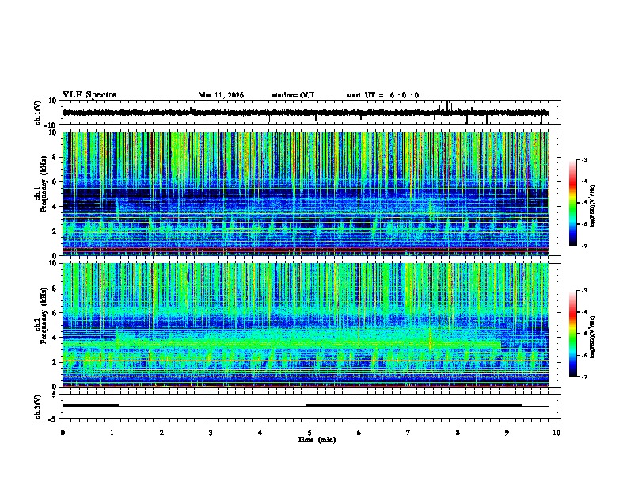Viewport: 627px width, 485px height.
Task: Click the "8" kHz tick on ch.1 frequency axis
Action: (x=55, y=157)
